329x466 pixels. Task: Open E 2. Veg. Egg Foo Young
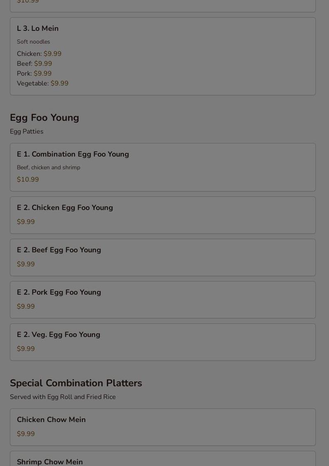tap(163, 342)
